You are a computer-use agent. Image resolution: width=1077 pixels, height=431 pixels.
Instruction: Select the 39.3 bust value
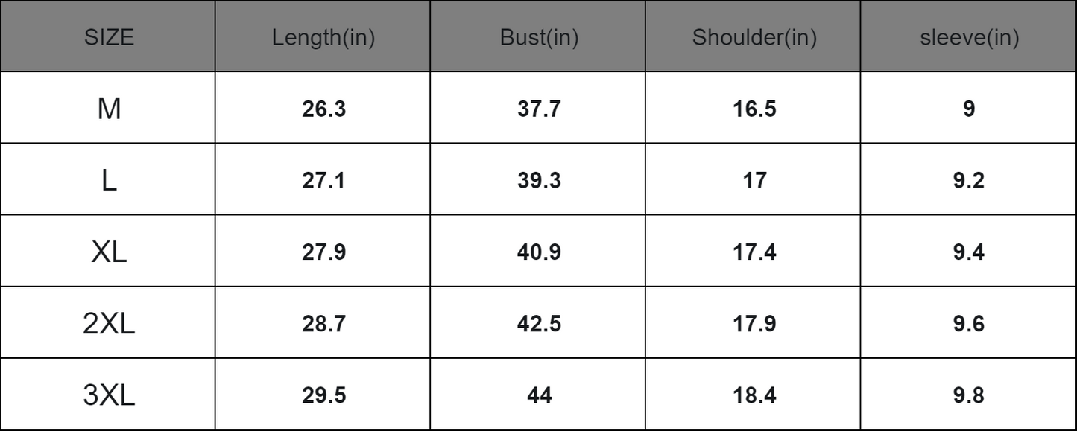539,181
